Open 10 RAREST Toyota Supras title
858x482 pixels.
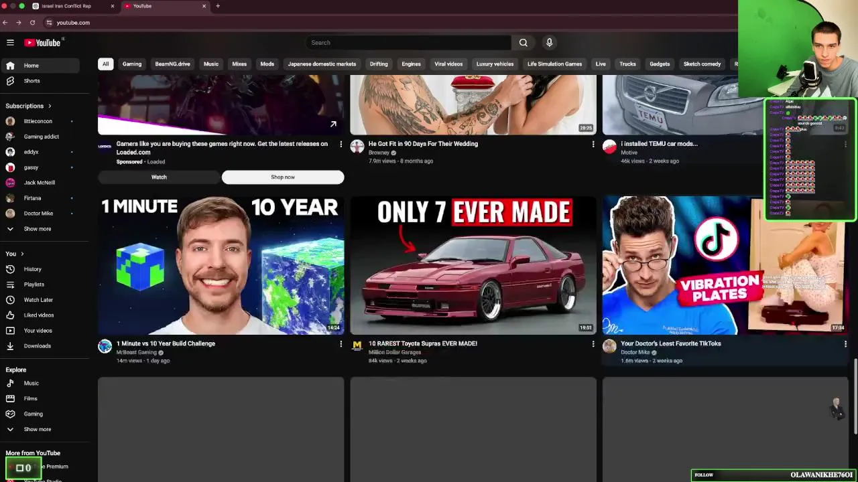423,343
